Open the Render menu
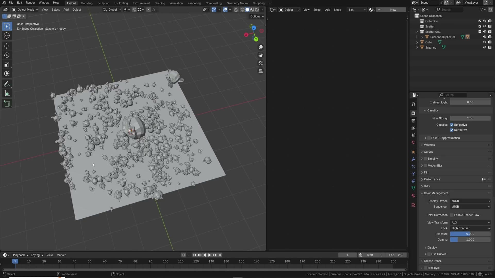The image size is (495, 278). (30, 3)
